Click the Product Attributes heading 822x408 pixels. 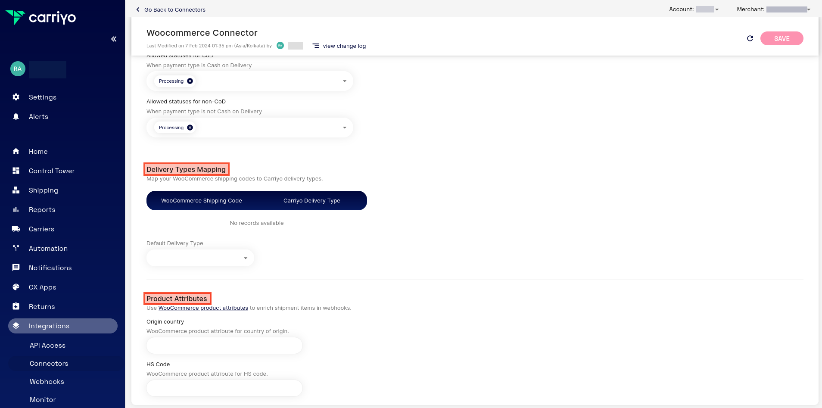177,299
